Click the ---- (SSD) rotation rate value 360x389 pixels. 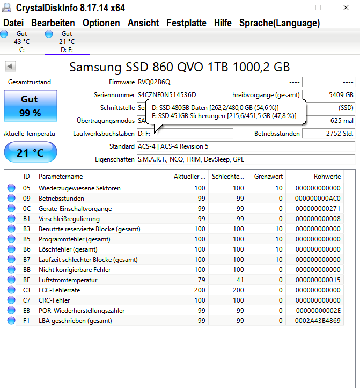pyautogui.click(x=329, y=108)
